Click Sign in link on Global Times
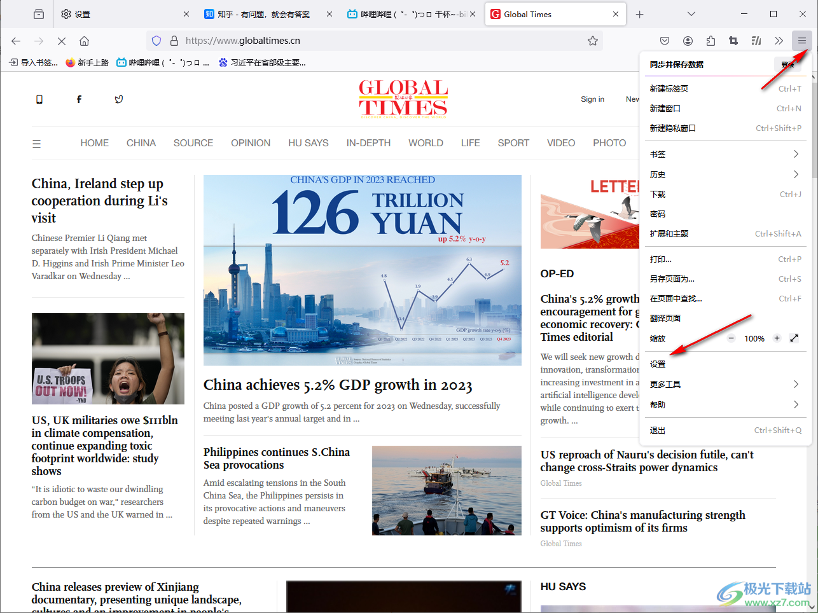Image resolution: width=818 pixels, height=613 pixels. click(592, 99)
